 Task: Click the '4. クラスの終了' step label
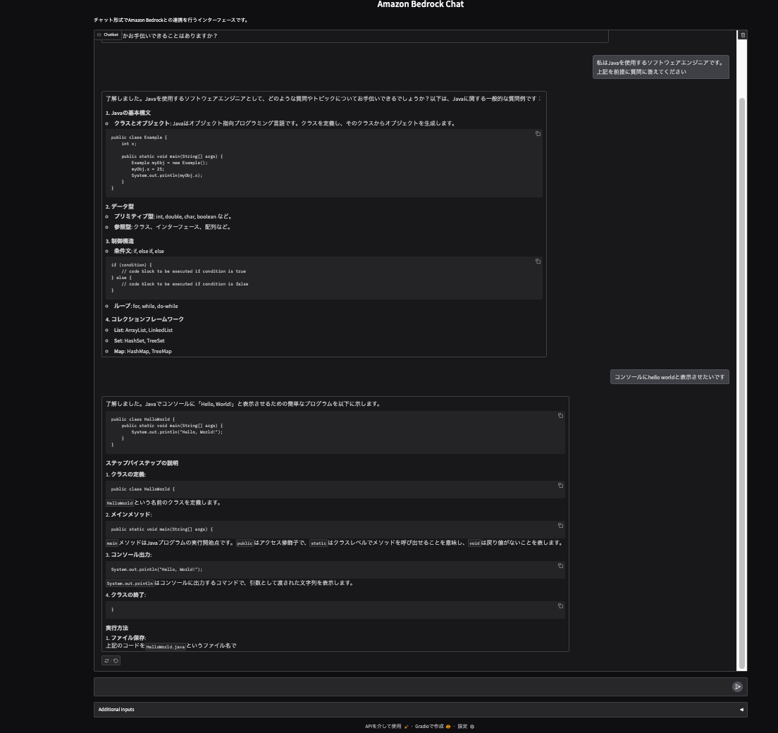click(x=125, y=595)
